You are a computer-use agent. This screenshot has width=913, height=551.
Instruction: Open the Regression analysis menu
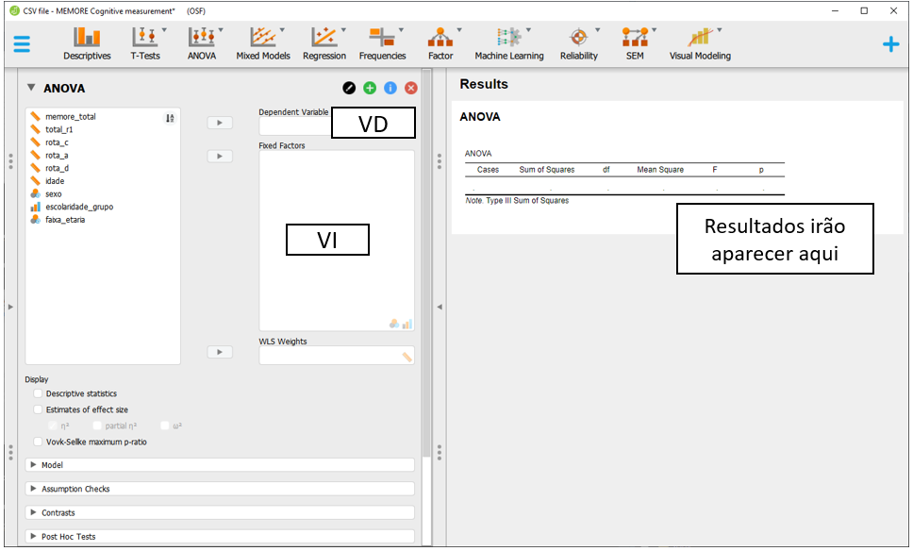(324, 43)
